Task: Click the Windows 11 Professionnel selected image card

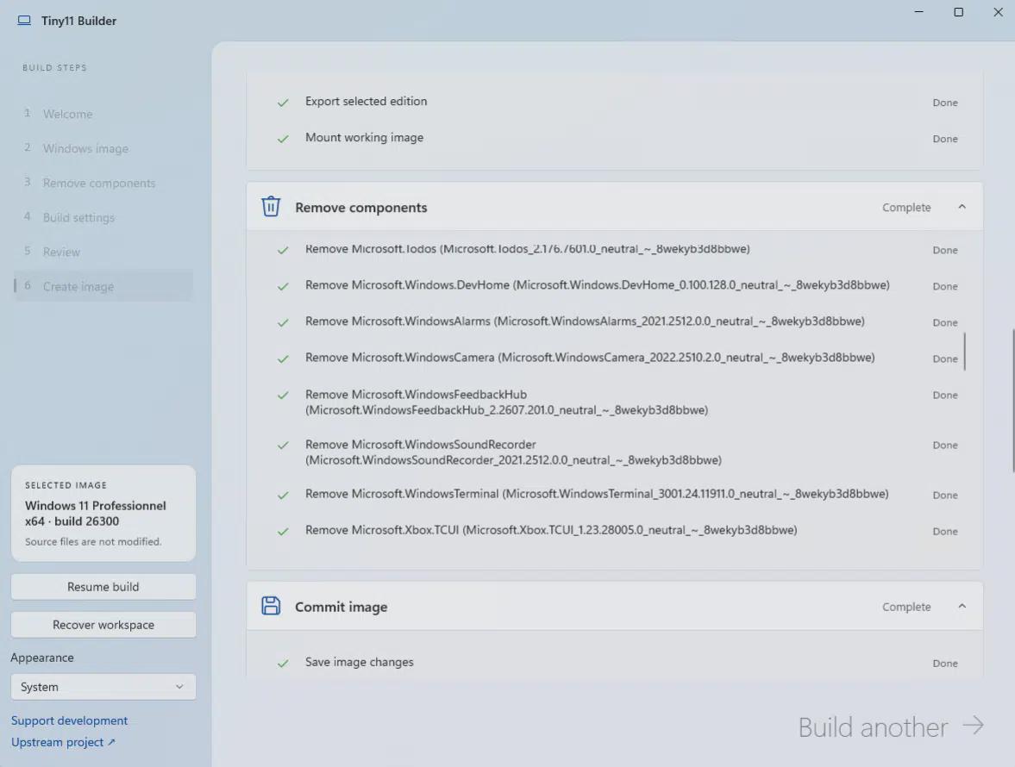Action: (x=103, y=514)
